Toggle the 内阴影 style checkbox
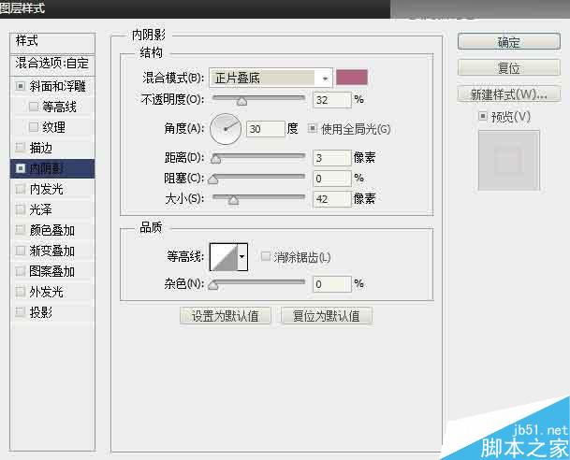The width and height of the screenshot is (570, 460). [x=21, y=168]
